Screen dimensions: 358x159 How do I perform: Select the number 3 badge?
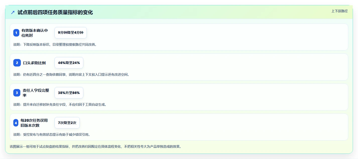[17, 93]
